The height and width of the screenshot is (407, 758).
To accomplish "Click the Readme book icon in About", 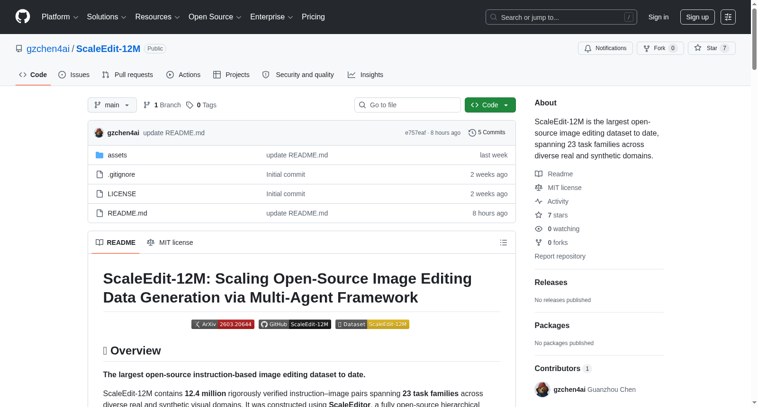I will coord(539,174).
